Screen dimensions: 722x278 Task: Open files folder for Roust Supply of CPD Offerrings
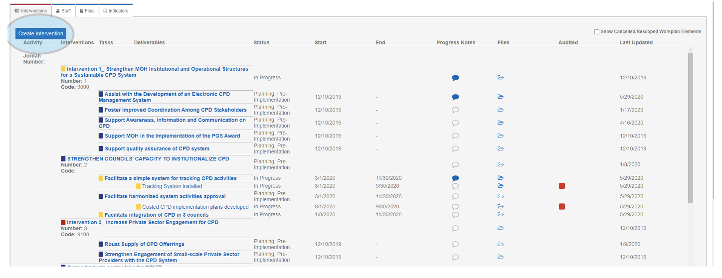point(501,244)
